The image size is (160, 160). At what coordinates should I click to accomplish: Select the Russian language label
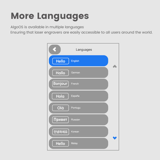[75, 120]
